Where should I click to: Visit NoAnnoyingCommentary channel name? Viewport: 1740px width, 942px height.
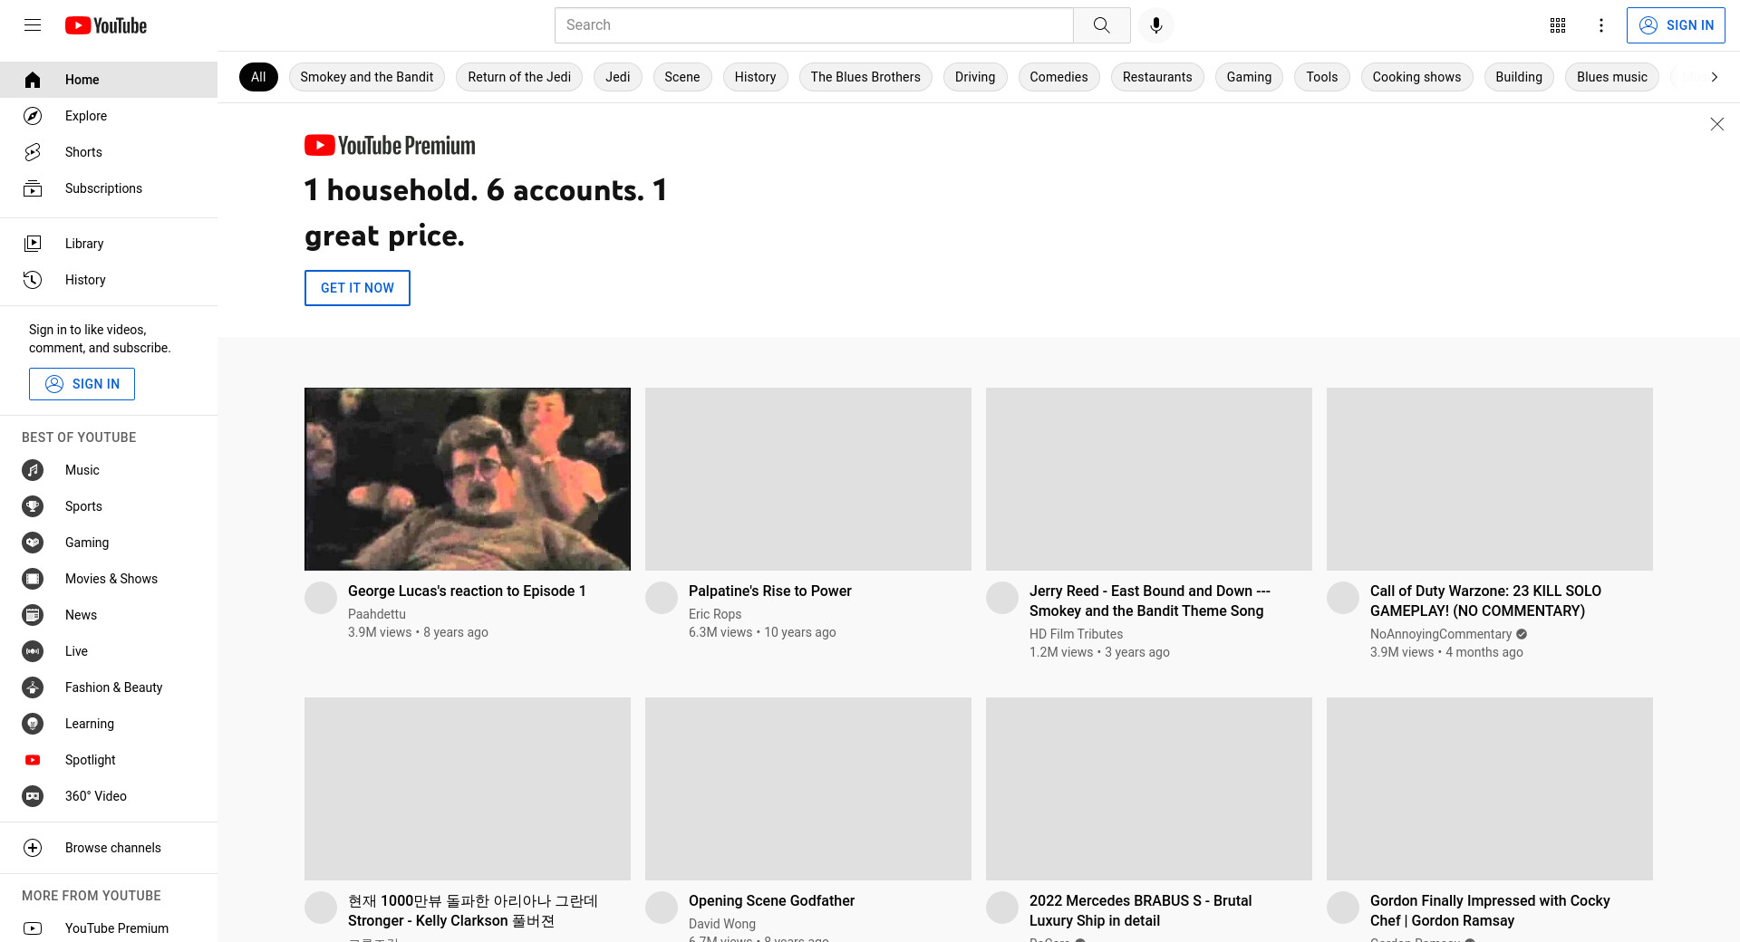(x=1441, y=634)
